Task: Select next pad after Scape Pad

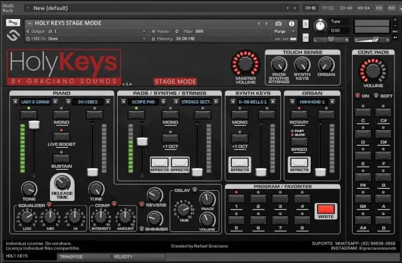Action: click(x=163, y=102)
